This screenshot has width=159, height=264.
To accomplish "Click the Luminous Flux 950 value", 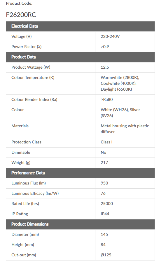I will (x=104, y=183).
